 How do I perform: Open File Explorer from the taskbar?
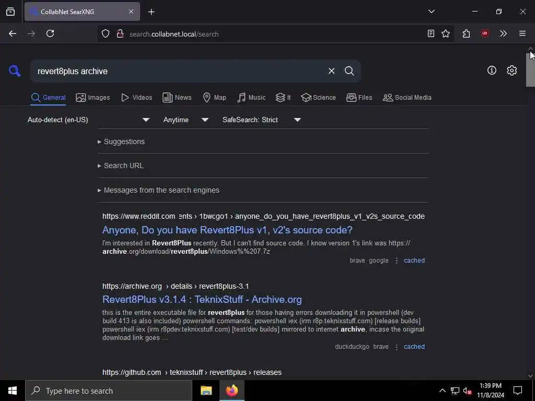pyautogui.click(x=206, y=391)
